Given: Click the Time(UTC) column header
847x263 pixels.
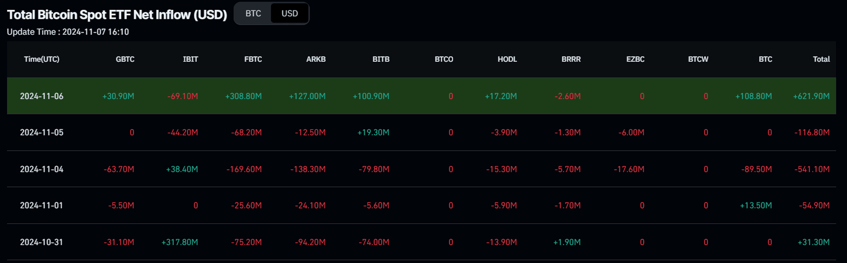Looking at the screenshot, I should [42, 59].
